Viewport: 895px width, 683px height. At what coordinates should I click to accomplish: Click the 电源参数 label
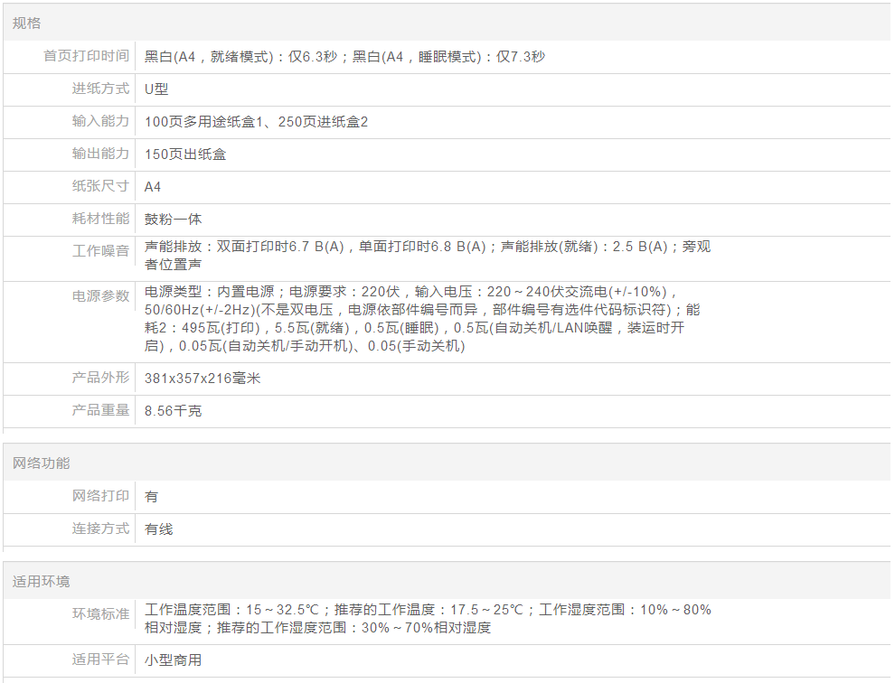pyautogui.click(x=100, y=296)
